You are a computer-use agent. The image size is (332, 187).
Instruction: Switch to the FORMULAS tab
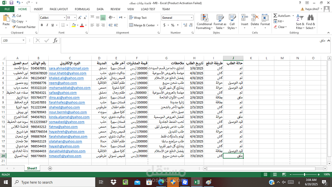pyautogui.click(x=82, y=9)
